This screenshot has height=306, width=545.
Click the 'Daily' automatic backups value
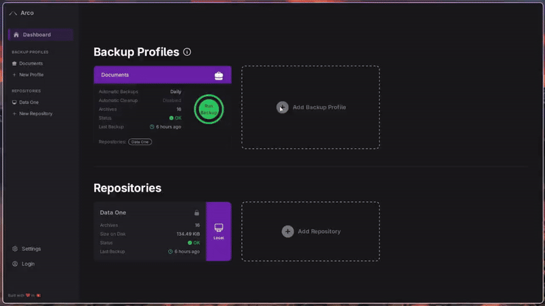click(x=176, y=92)
